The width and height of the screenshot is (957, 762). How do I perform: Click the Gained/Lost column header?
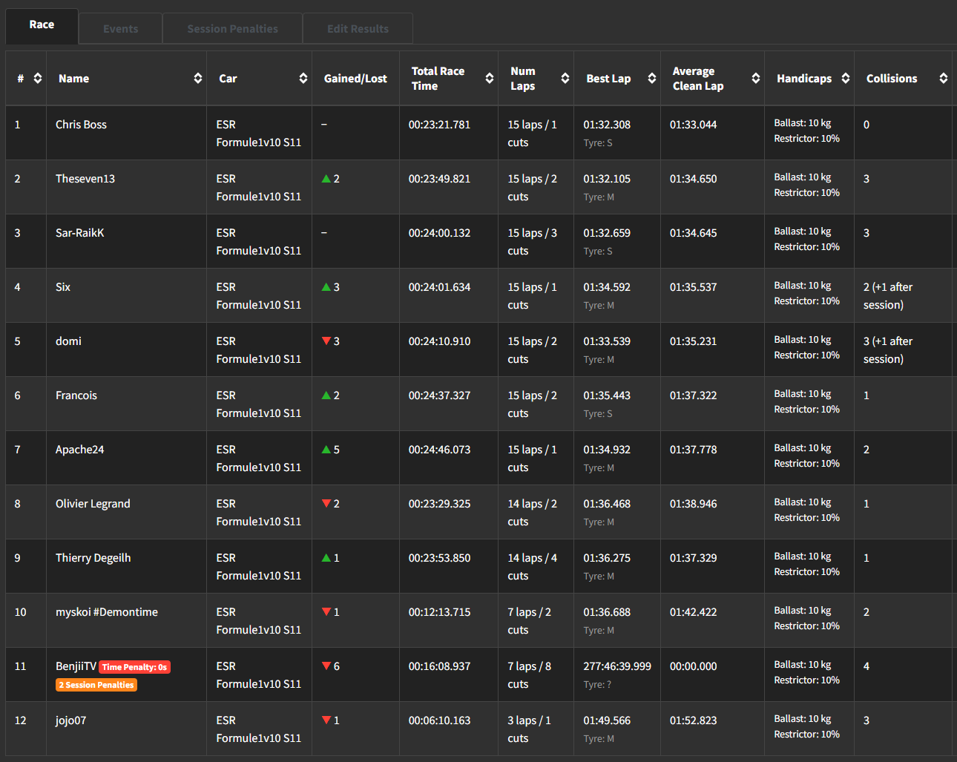click(355, 79)
